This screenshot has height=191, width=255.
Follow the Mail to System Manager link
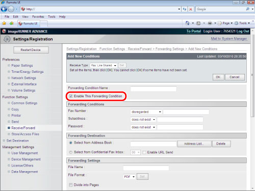click(228, 39)
